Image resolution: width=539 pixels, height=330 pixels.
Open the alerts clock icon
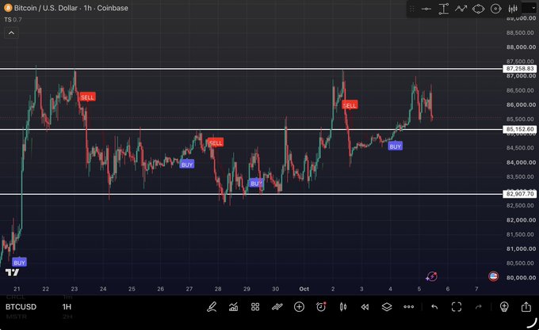[x=321, y=307]
